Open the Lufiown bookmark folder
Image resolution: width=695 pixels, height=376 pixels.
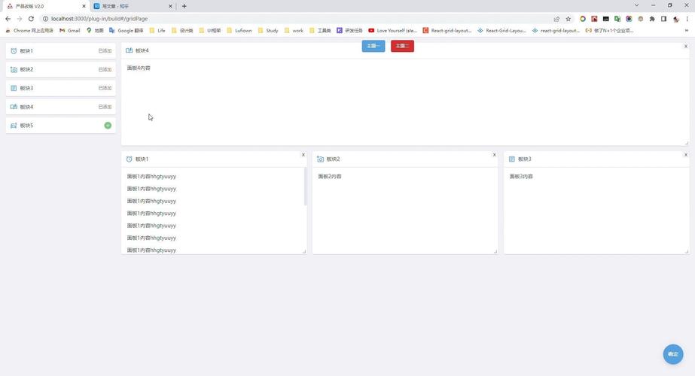239,31
